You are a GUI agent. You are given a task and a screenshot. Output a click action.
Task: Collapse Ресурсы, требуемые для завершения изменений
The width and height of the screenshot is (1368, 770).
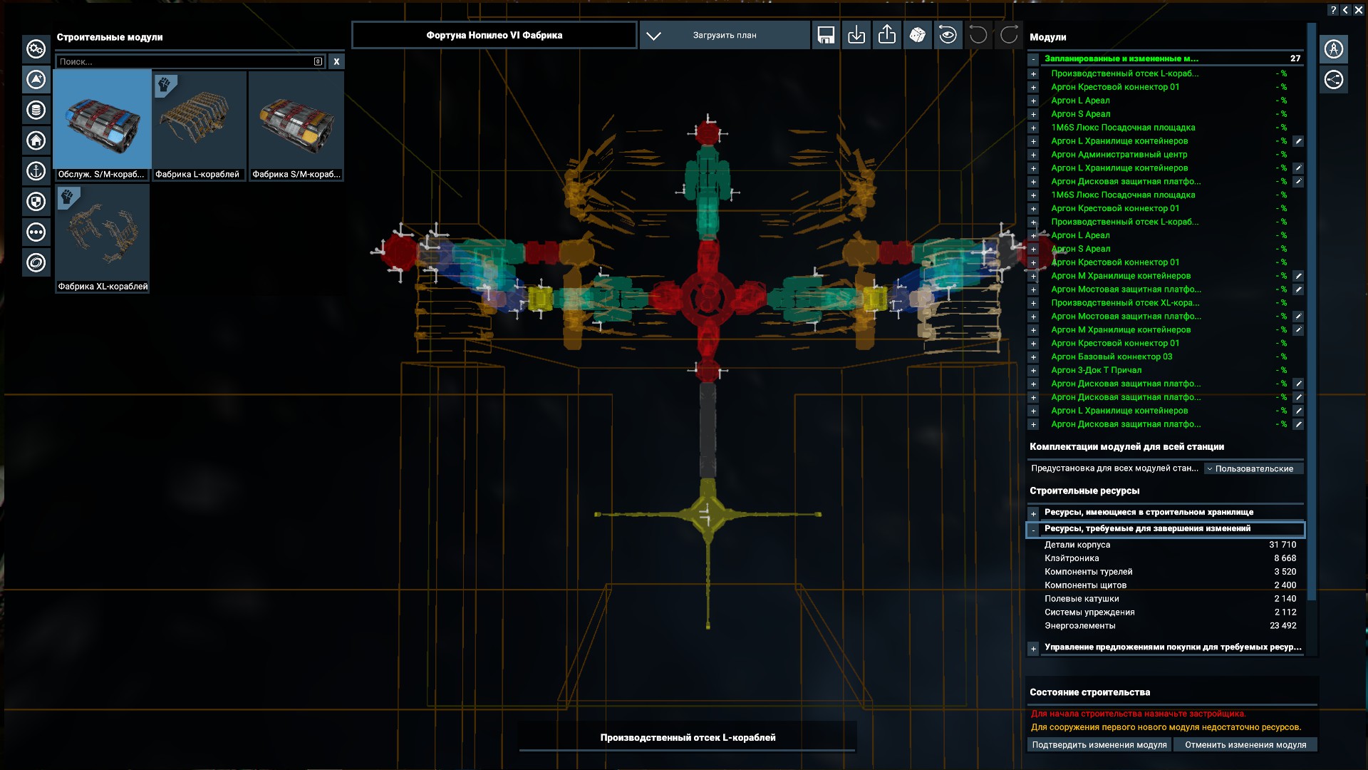click(1033, 529)
